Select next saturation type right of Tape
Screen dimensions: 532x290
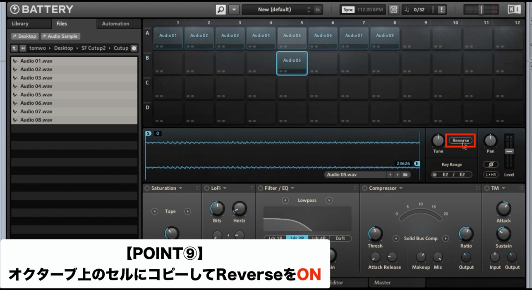(x=187, y=211)
